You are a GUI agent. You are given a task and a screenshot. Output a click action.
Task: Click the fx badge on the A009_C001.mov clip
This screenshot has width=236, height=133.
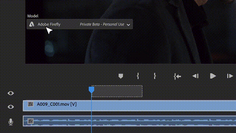[30, 104]
